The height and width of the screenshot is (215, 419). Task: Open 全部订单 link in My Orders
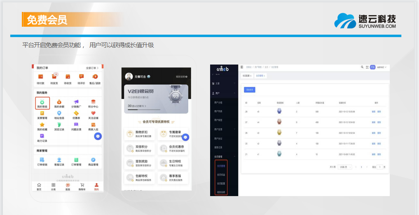(92, 68)
